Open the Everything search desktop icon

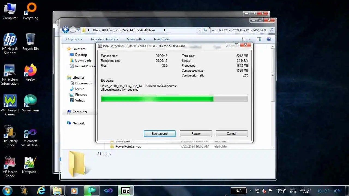[x=30, y=11]
